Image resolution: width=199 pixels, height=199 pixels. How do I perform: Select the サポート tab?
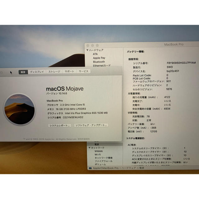69,71
